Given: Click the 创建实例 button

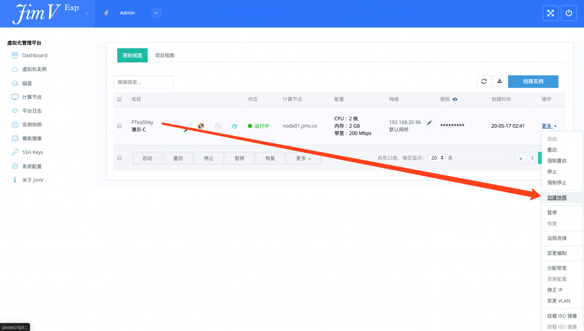Looking at the screenshot, I should (x=533, y=81).
